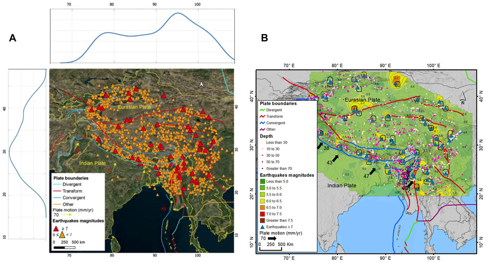Click the yellow plate motion arrow in legend A
Viewport: 487px width, 262px height.
[67, 214]
